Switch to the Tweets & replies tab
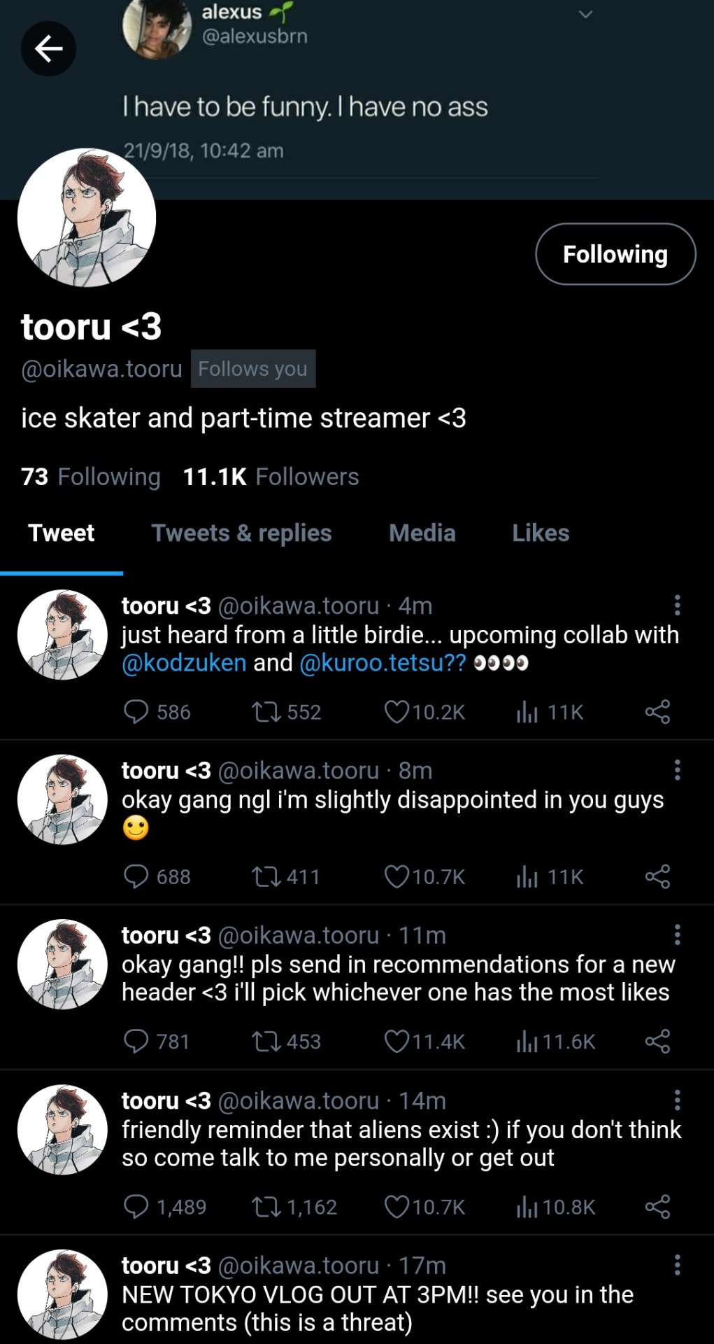Viewport: 714px width, 1344px height. [x=241, y=533]
